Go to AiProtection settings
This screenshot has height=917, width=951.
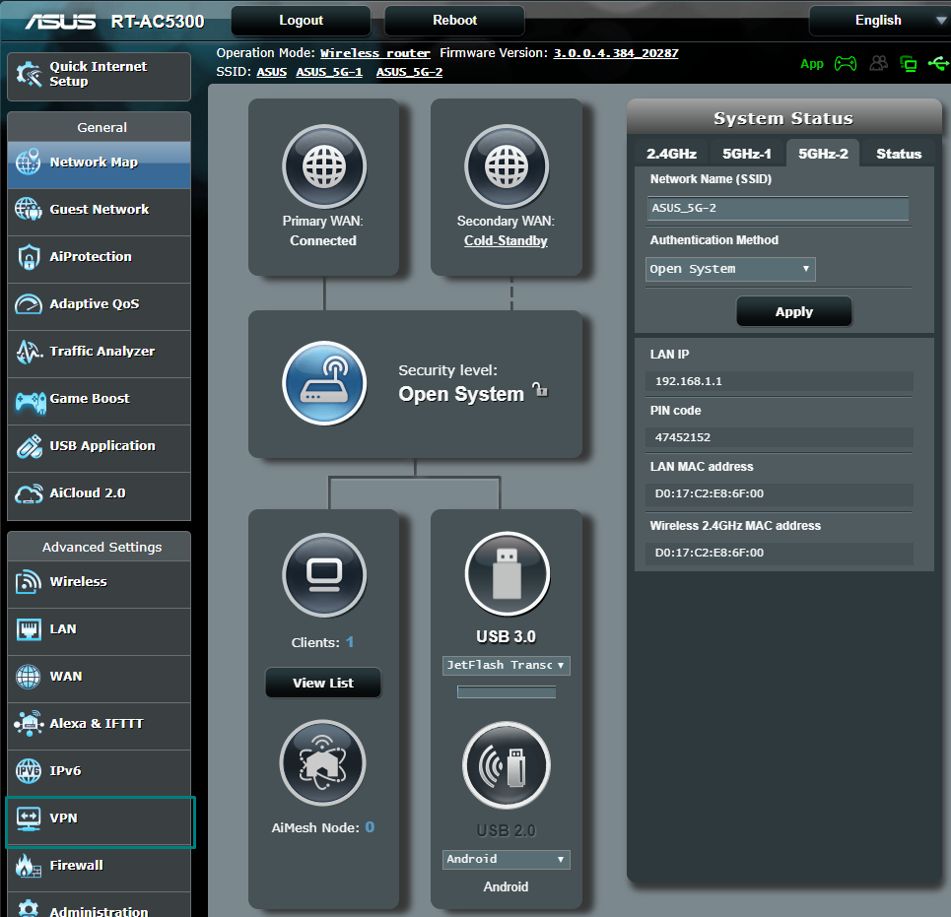pos(99,257)
